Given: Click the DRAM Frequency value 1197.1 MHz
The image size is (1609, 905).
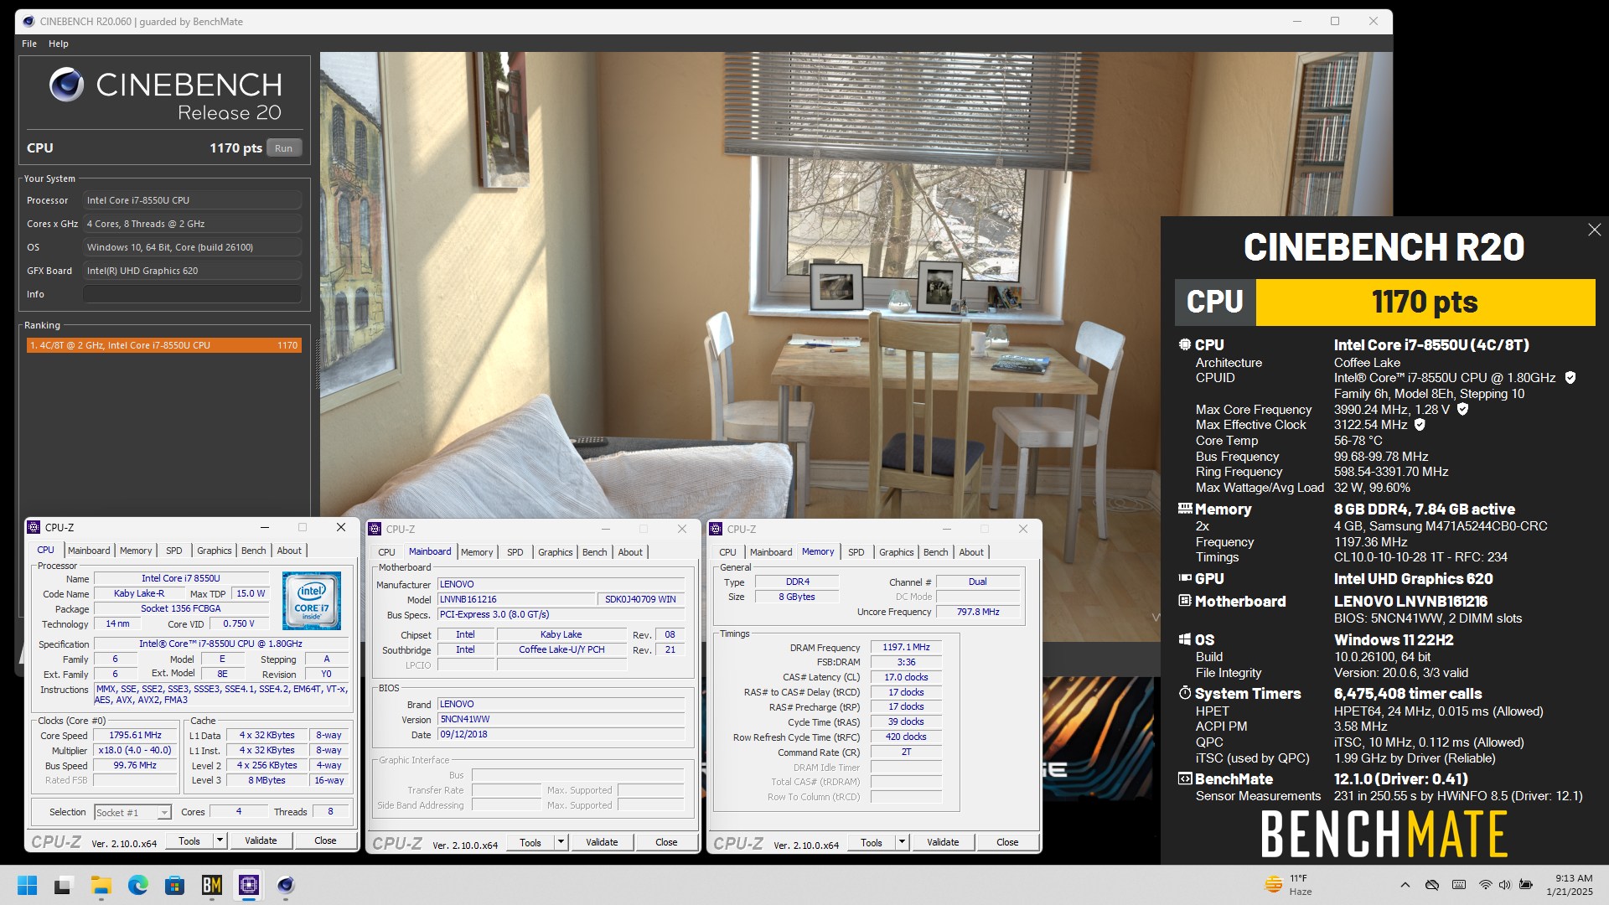Looking at the screenshot, I should pyautogui.click(x=906, y=648).
